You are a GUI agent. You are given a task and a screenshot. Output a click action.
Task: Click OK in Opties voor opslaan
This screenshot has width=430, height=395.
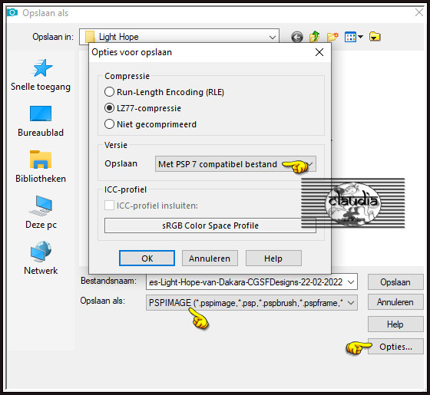(x=147, y=258)
